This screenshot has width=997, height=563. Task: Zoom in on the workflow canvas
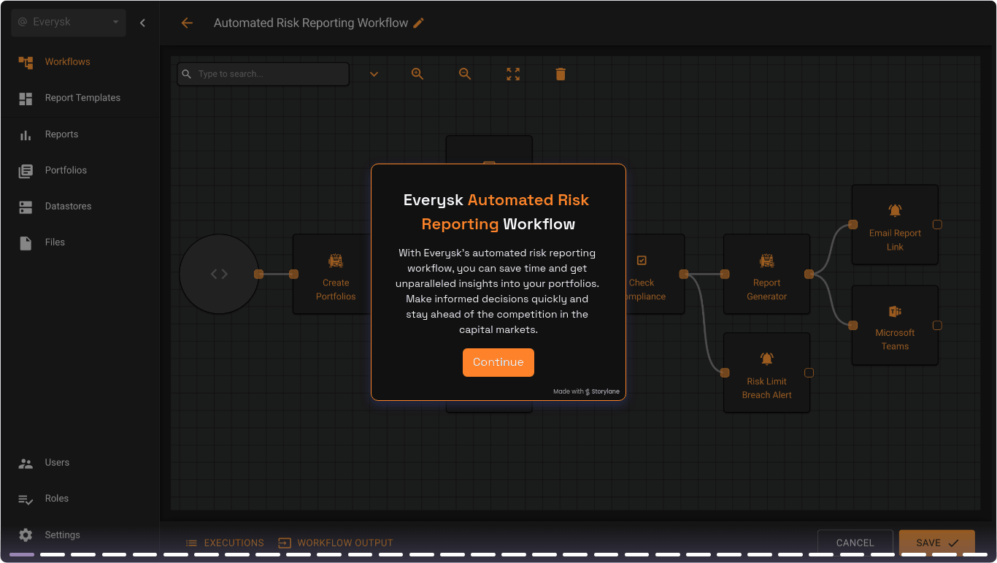point(417,74)
